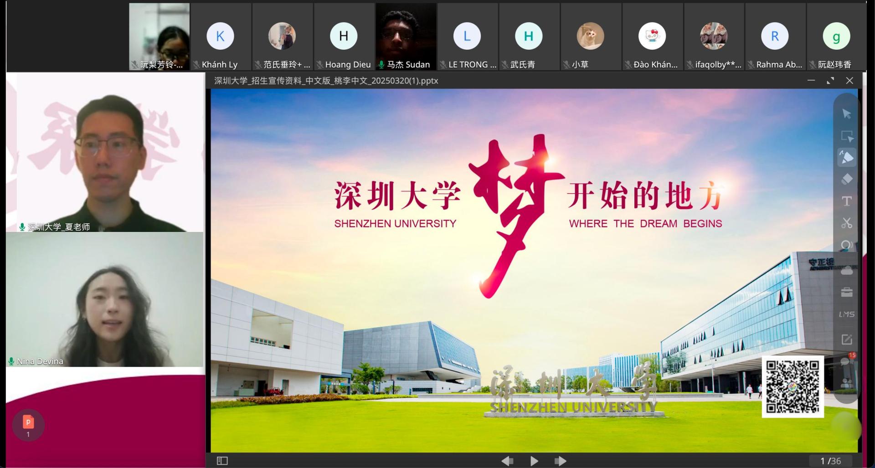Pick the text T tool
Viewport: 875px width, 468px height.
click(847, 201)
